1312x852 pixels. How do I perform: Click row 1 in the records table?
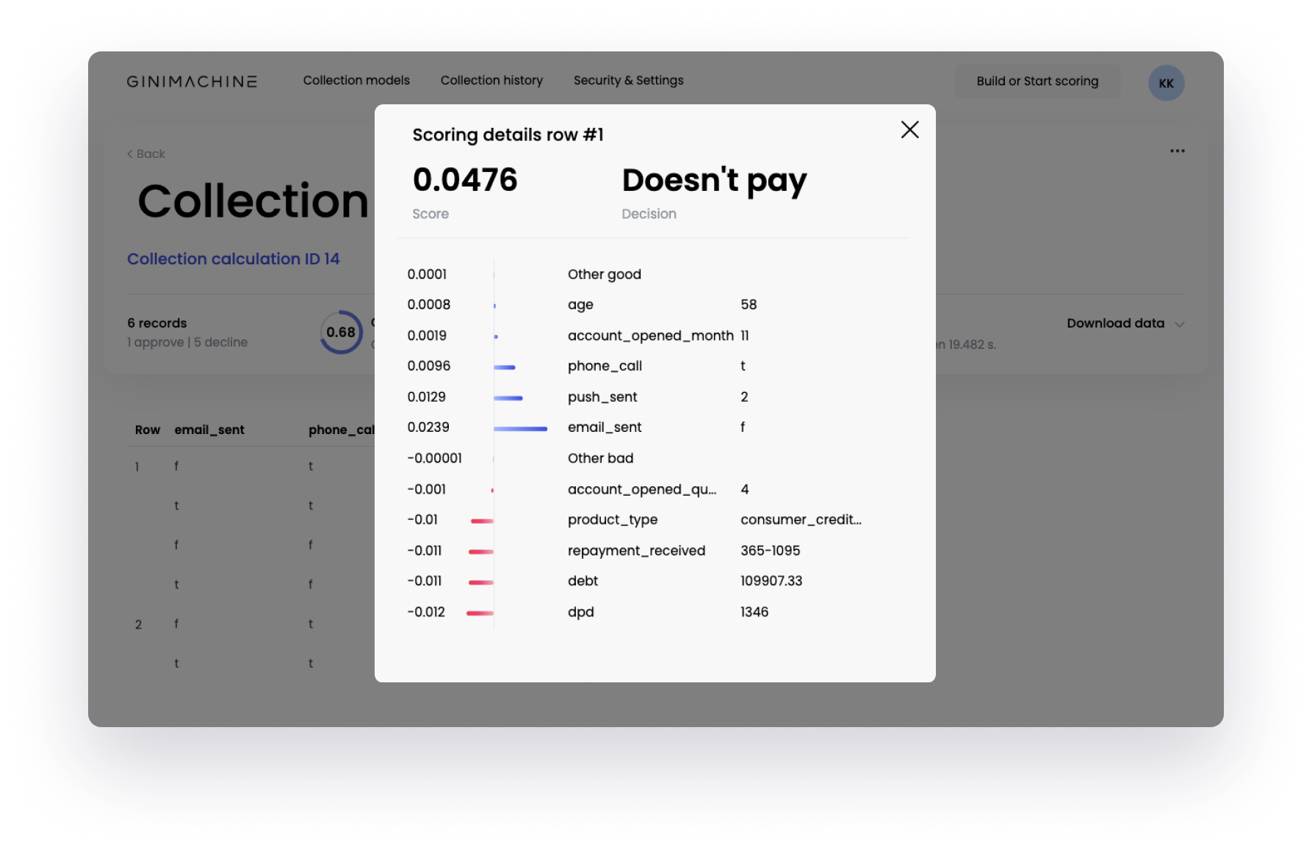(137, 466)
